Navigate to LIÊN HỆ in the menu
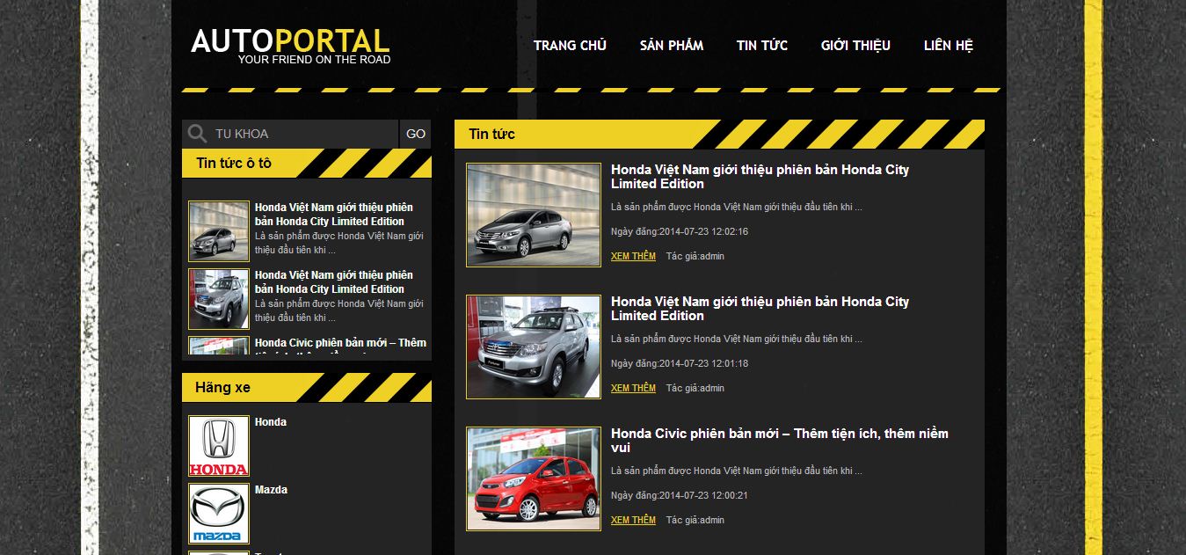 (x=949, y=46)
